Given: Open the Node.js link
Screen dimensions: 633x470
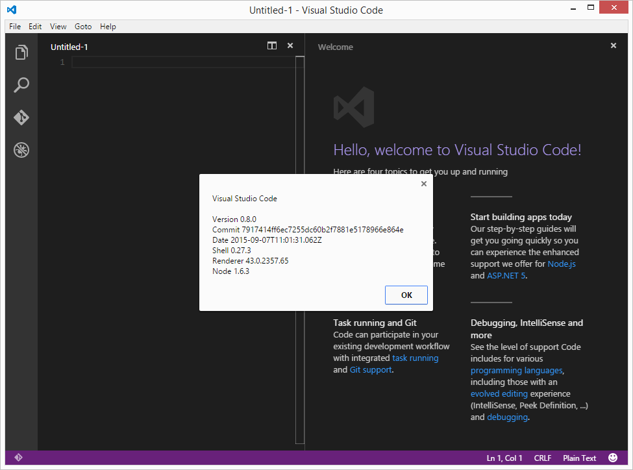Looking at the screenshot, I should pyautogui.click(x=560, y=264).
